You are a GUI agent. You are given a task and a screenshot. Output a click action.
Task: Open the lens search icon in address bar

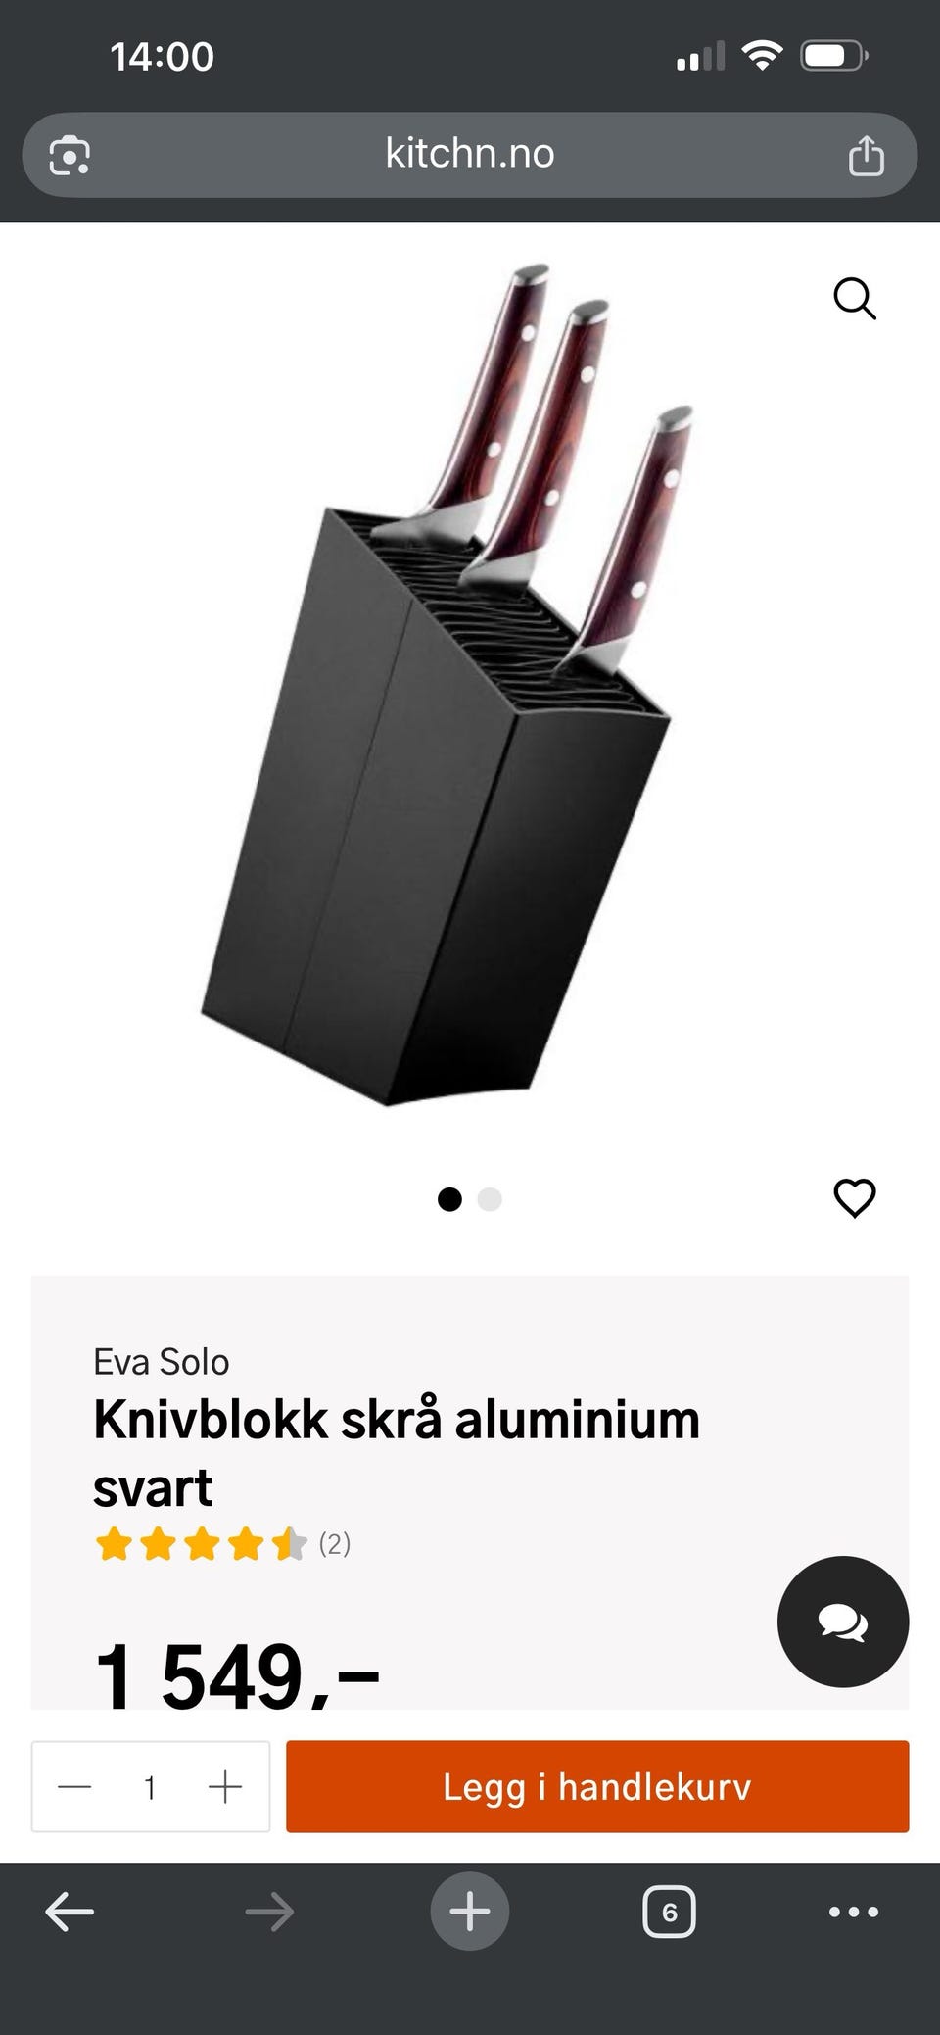click(70, 156)
